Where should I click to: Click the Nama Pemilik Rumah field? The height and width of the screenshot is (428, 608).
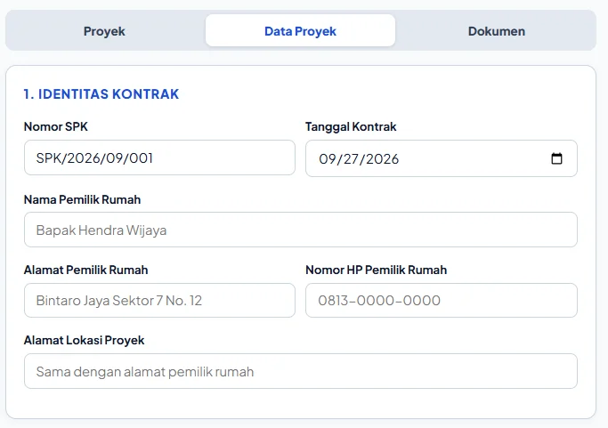point(301,230)
